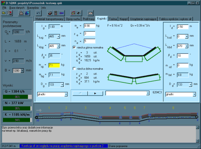Click the open file folder icon
The width and height of the screenshot is (201, 149).
(x=4, y=13)
